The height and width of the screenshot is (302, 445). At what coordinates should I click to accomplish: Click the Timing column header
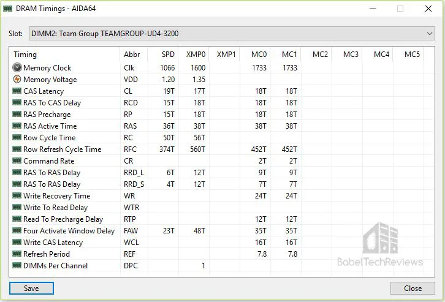click(65, 54)
